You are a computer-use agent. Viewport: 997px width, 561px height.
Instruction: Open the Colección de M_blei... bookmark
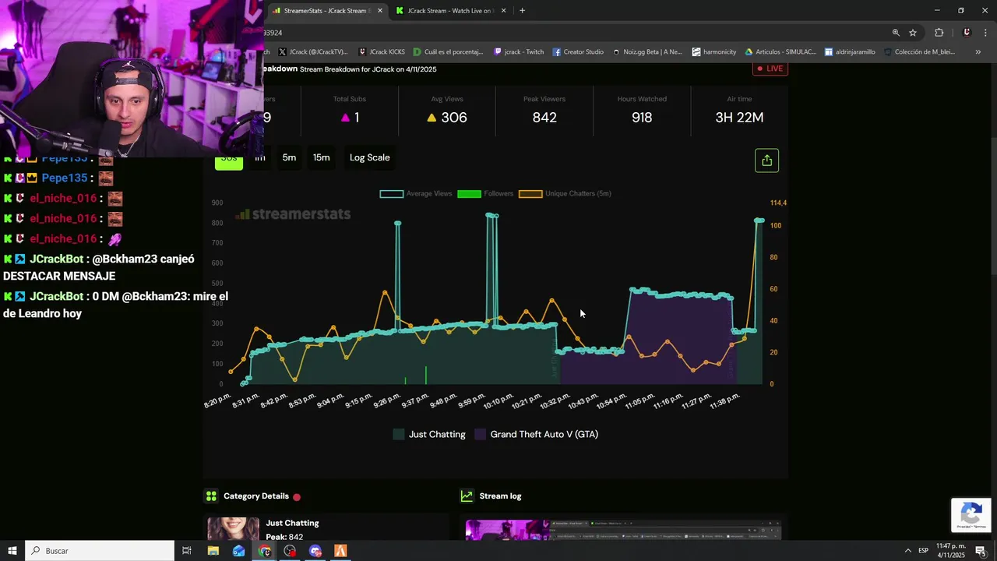point(919,52)
